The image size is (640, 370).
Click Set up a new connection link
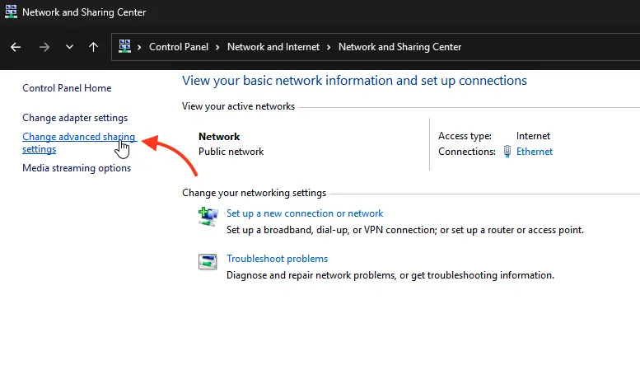(305, 213)
